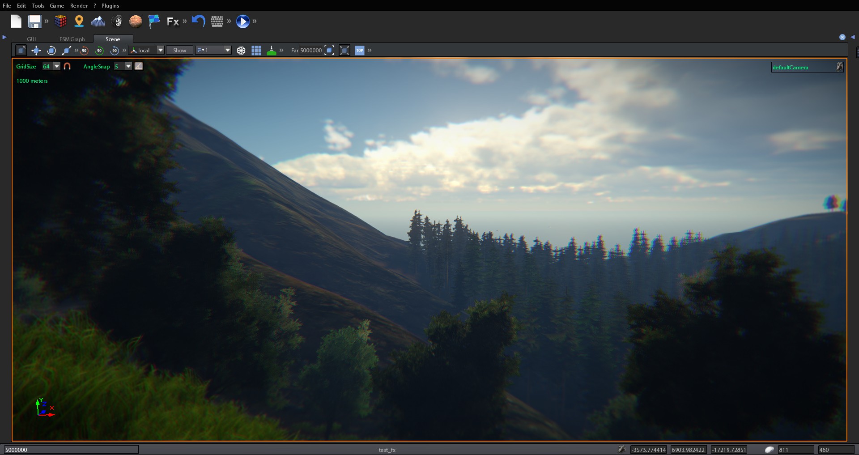Toggle the angle snap icon beside AngleSnap

(138, 66)
